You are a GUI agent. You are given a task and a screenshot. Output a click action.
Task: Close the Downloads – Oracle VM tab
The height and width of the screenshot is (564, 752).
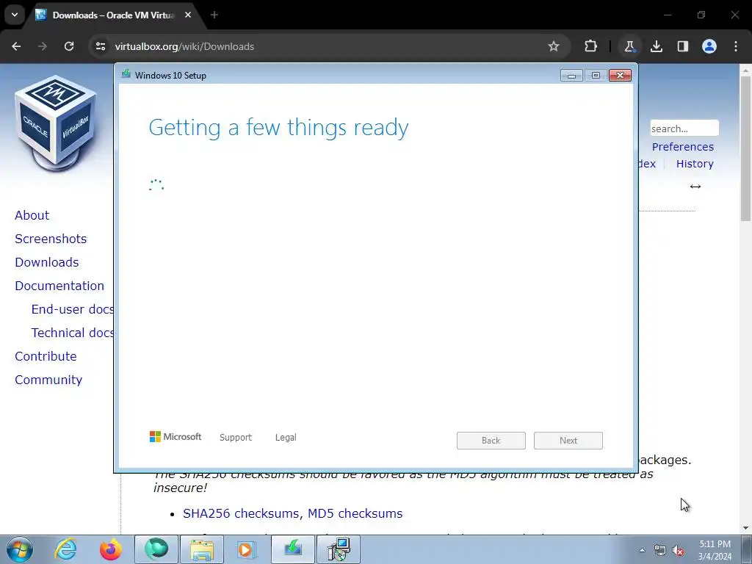(x=188, y=15)
